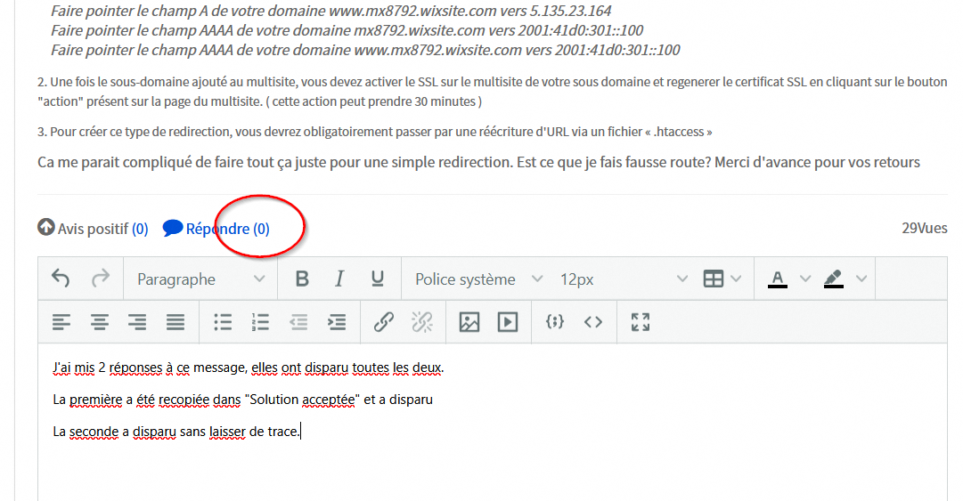Apply the background highlight color
This screenshot has width=963, height=501.
coord(833,279)
